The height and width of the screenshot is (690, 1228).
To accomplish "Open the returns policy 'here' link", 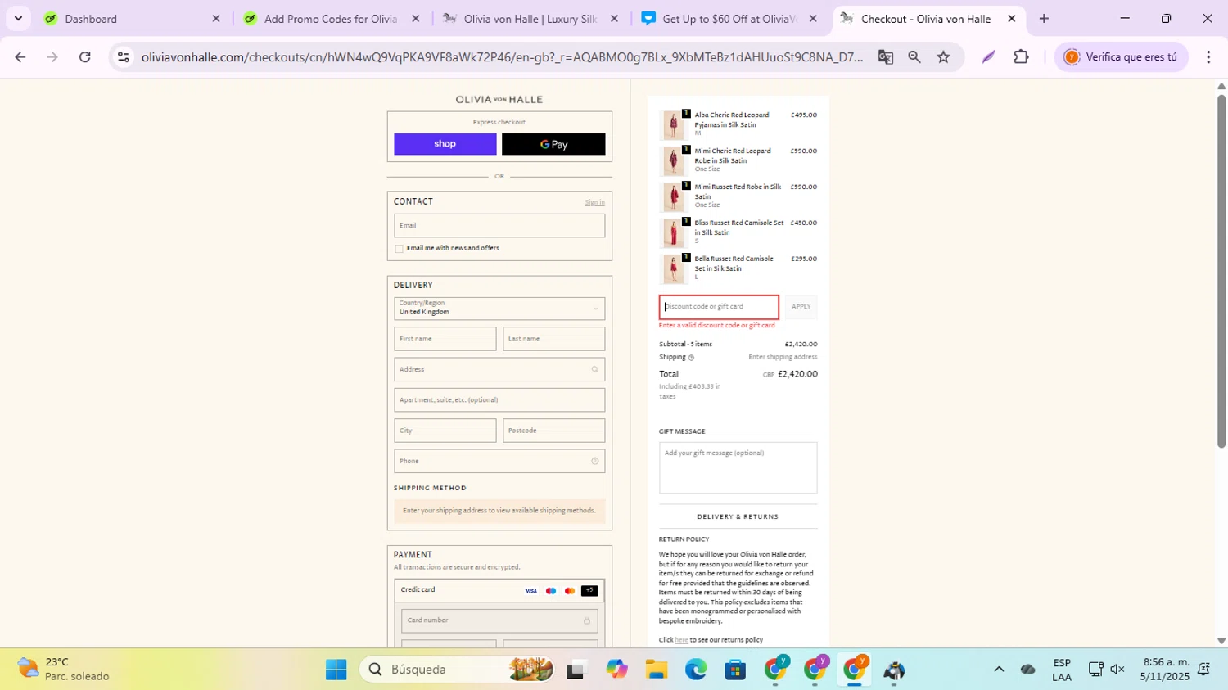I will pos(681,640).
